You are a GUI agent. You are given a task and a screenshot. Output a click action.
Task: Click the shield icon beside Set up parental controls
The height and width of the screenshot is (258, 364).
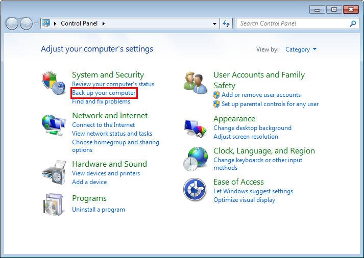(x=216, y=104)
